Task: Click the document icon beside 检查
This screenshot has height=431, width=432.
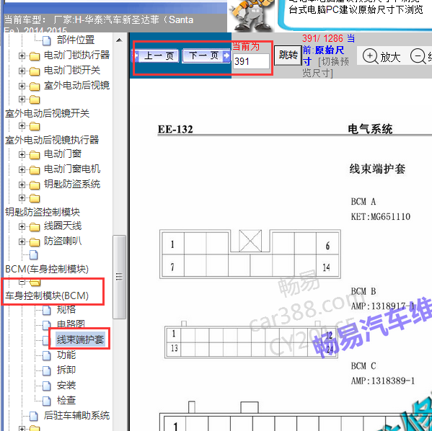Action: (x=47, y=401)
